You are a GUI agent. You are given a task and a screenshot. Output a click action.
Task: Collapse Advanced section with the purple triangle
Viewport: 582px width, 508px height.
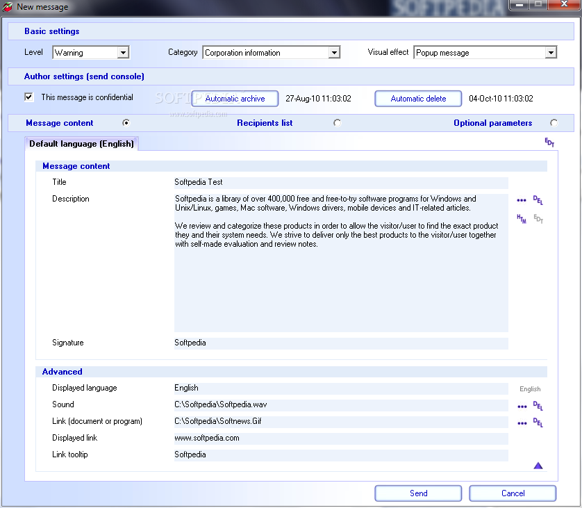[x=538, y=466]
